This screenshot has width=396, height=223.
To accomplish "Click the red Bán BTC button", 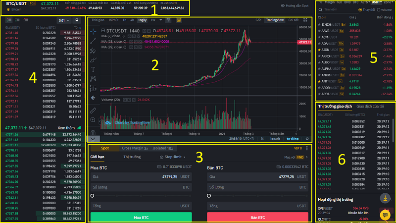I will [257, 217].
